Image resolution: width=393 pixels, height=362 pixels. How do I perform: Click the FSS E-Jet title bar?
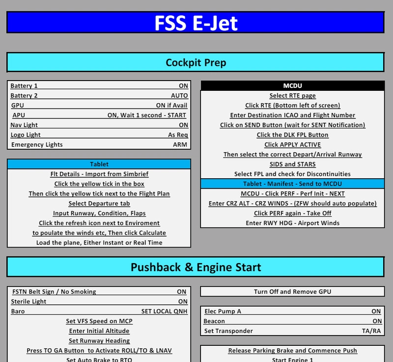pyautogui.click(x=196, y=21)
